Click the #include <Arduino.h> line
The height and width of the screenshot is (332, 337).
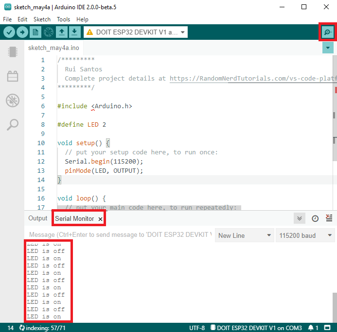[x=95, y=106]
